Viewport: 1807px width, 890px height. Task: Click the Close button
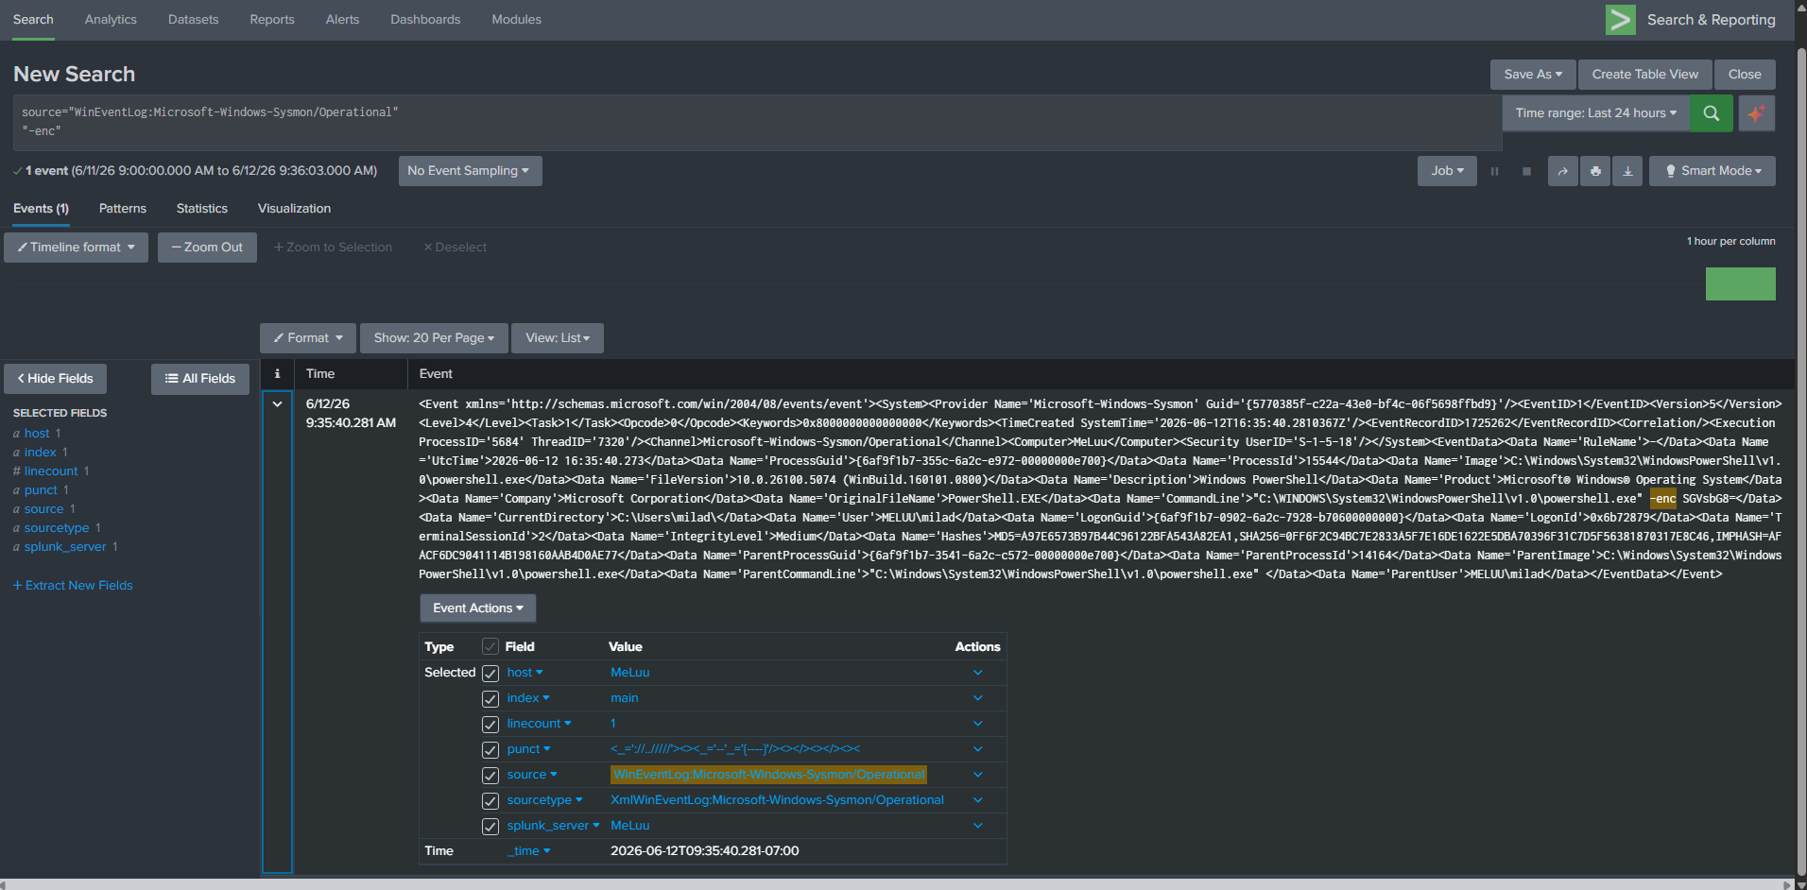point(1745,75)
